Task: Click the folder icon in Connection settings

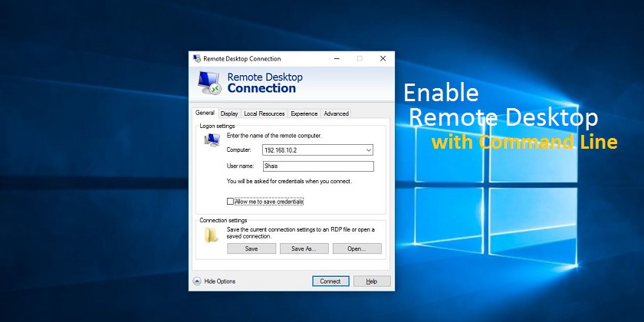Action: [x=211, y=235]
